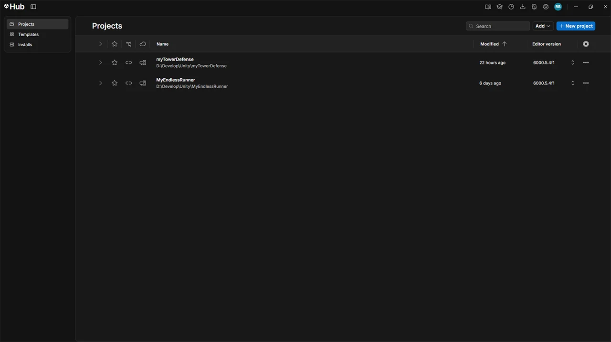Screen dimensions: 611x342
Task: Open the MyEndlessRunner project
Action: (x=176, y=80)
